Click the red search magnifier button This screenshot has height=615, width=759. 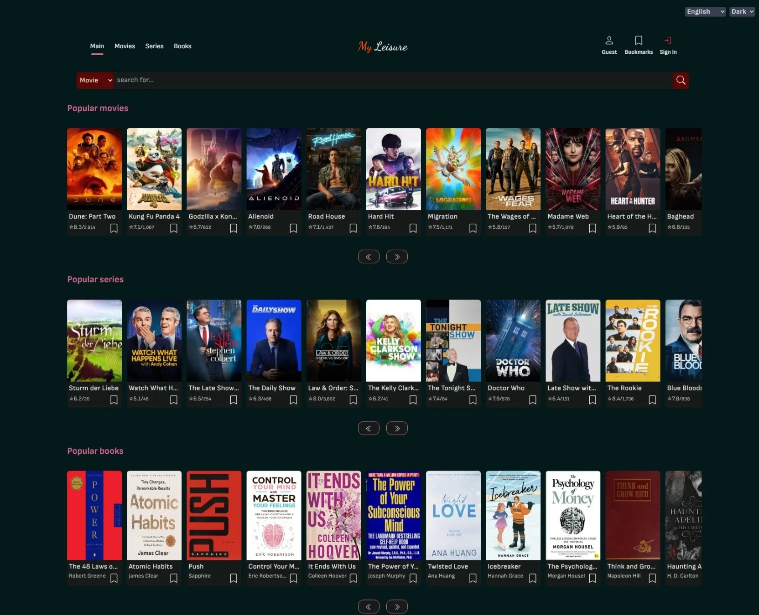pyautogui.click(x=681, y=80)
